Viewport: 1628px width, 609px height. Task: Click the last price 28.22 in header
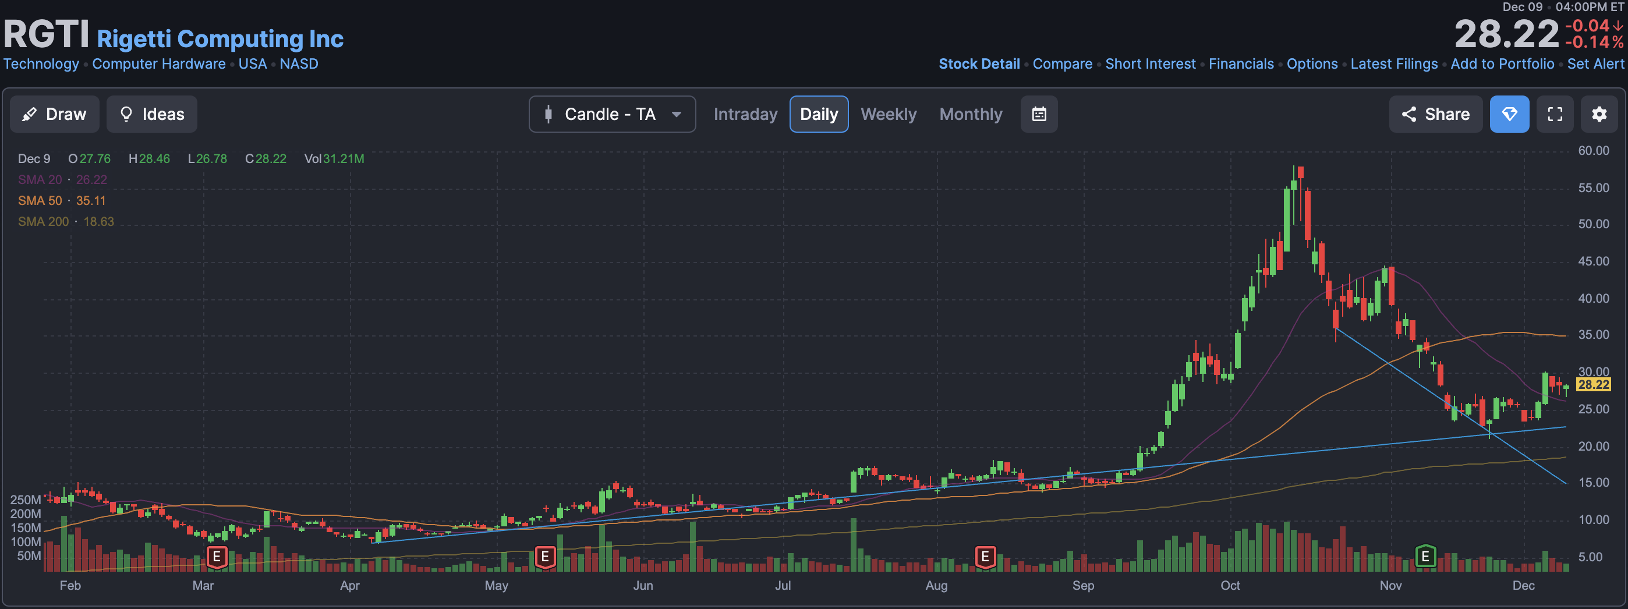point(1507,34)
